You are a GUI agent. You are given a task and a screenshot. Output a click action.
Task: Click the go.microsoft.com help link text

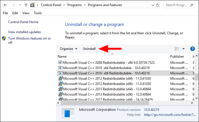tap(170, 115)
